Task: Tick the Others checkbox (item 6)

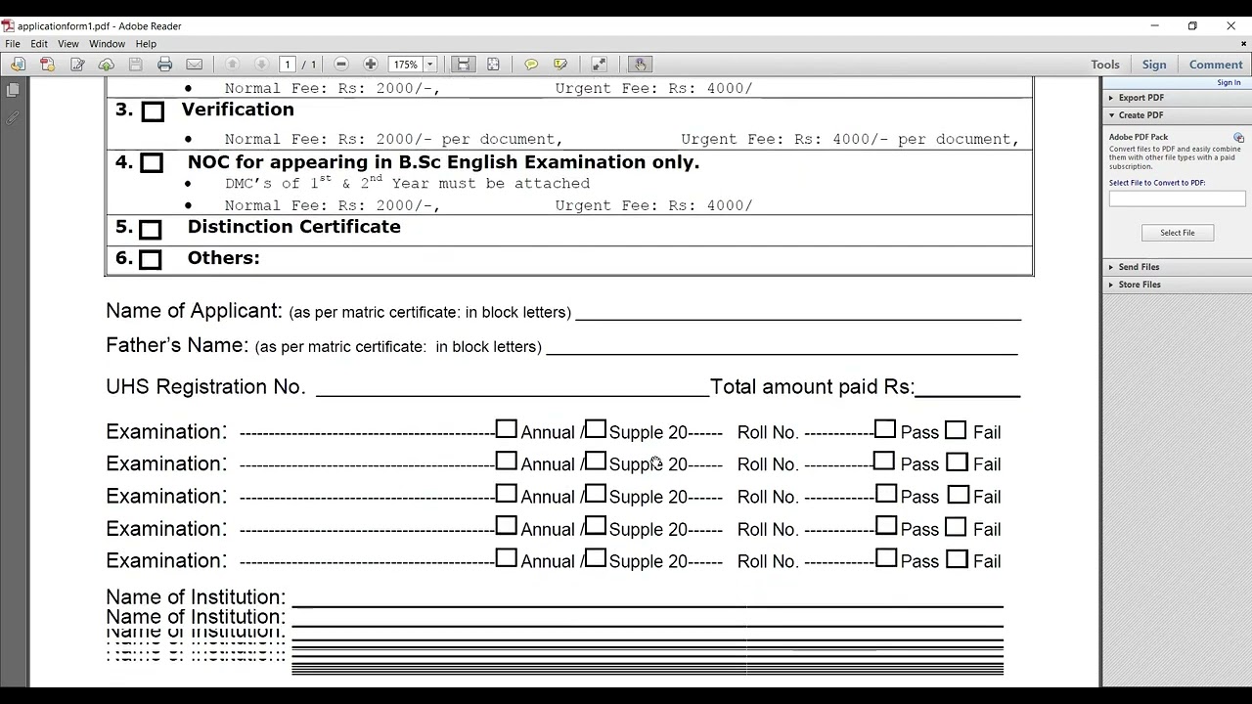Action: (x=150, y=259)
